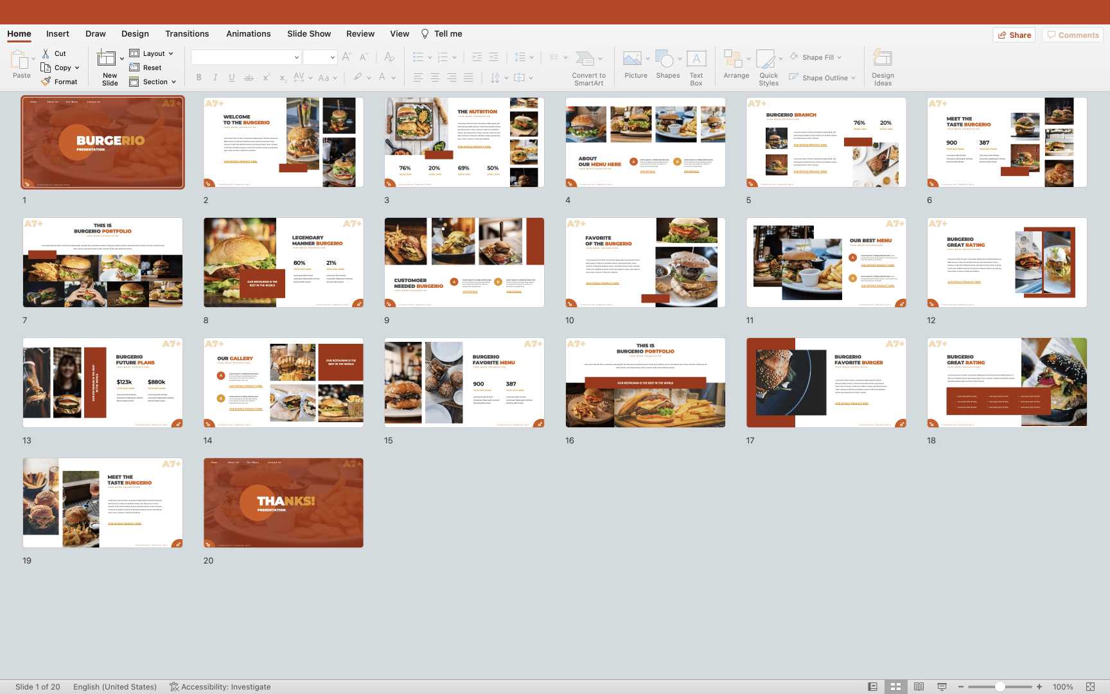The height and width of the screenshot is (694, 1110).
Task: Click the Convert to SmartArt icon
Action: (x=585, y=59)
